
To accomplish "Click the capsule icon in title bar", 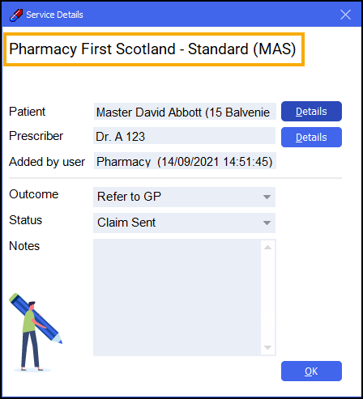I will [16, 15].
